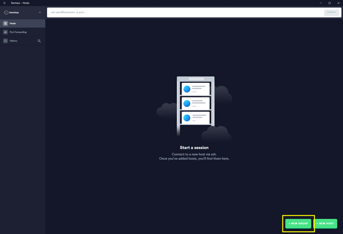Click the History clock icon
The height and width of the screenshot is (234, 343).
(x=5, y=41)
